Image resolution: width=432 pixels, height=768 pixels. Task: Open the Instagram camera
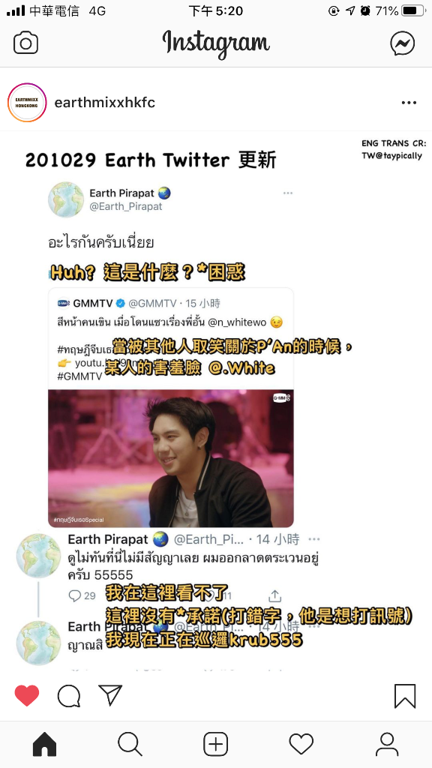tap(25, 43)
